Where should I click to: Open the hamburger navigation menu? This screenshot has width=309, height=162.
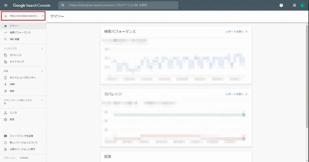click(6, 5)
